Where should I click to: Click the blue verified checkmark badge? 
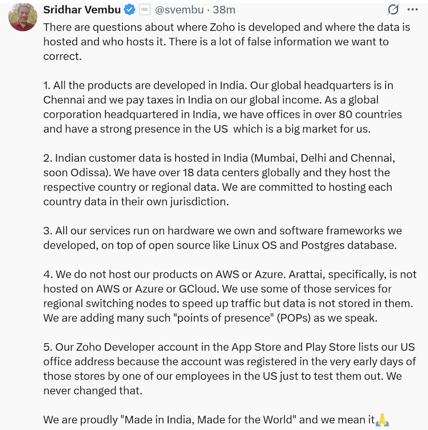(x=130, y=10)
